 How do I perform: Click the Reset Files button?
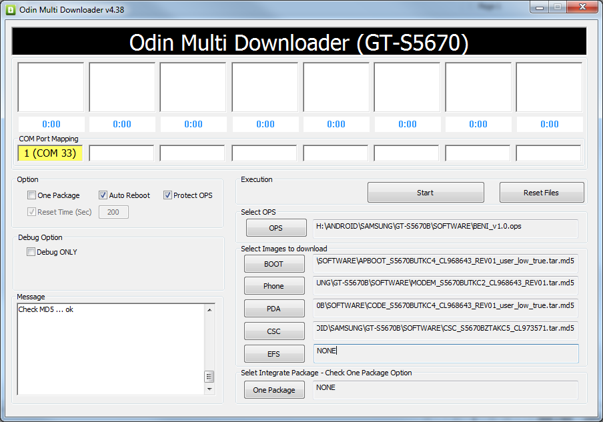[542, 193]
